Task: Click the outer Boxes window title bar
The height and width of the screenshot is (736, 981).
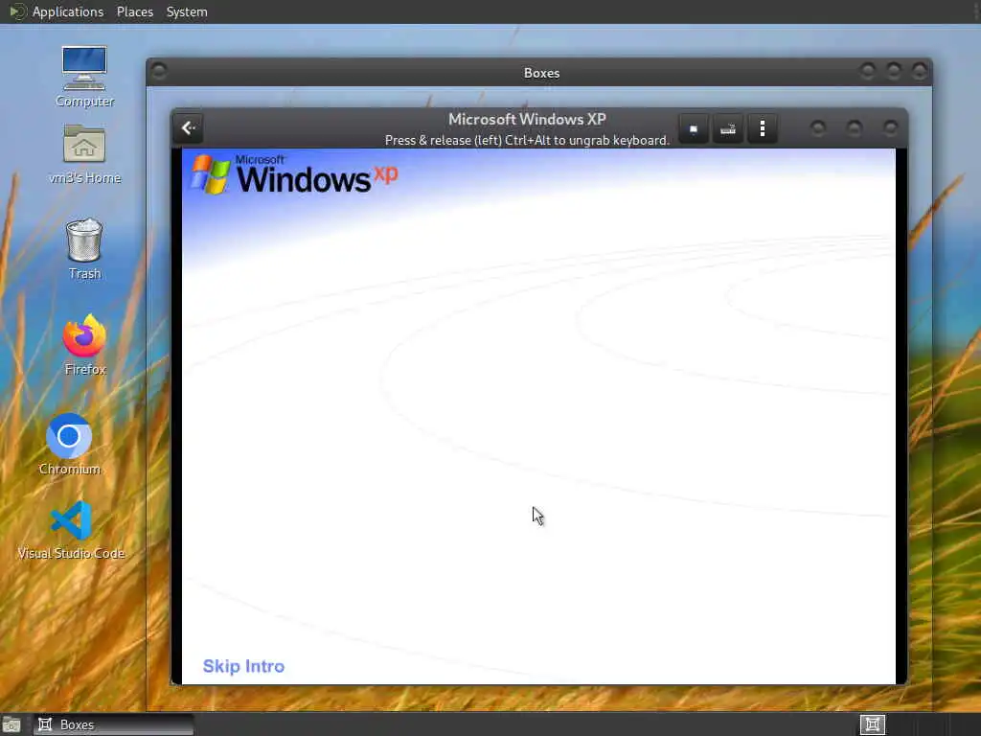Action: (x=541, y=73)
